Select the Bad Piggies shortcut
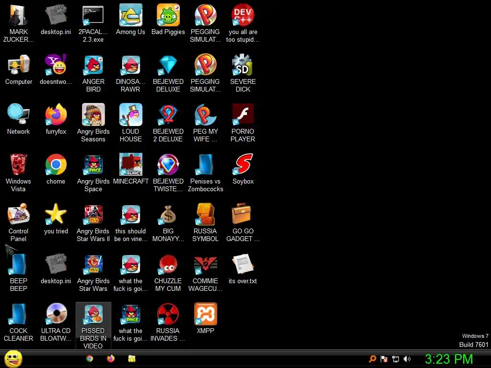The width and height of the screenshot is (491, 368). coord(168,19)
